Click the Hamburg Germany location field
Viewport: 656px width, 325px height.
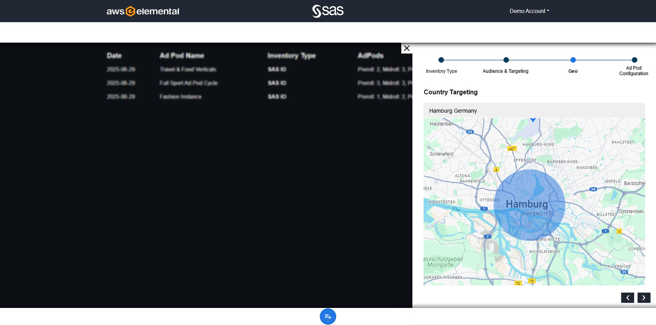[x=534, y=111]
